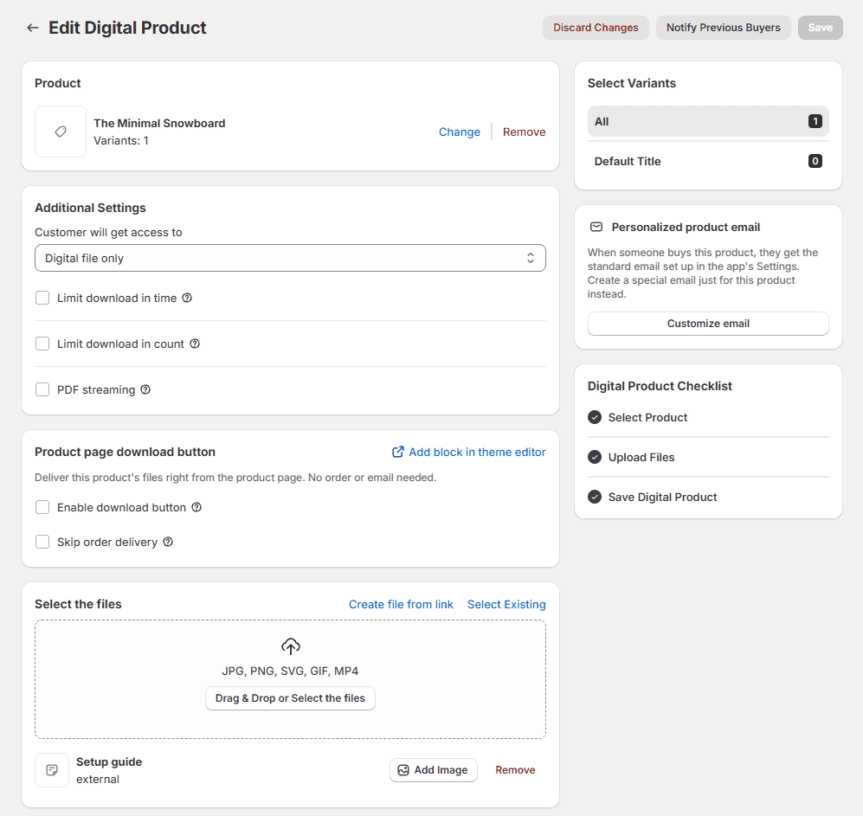
Task: Enable Limit download in time checkbox
Action: pyautogui.click(x=42, y=298)
